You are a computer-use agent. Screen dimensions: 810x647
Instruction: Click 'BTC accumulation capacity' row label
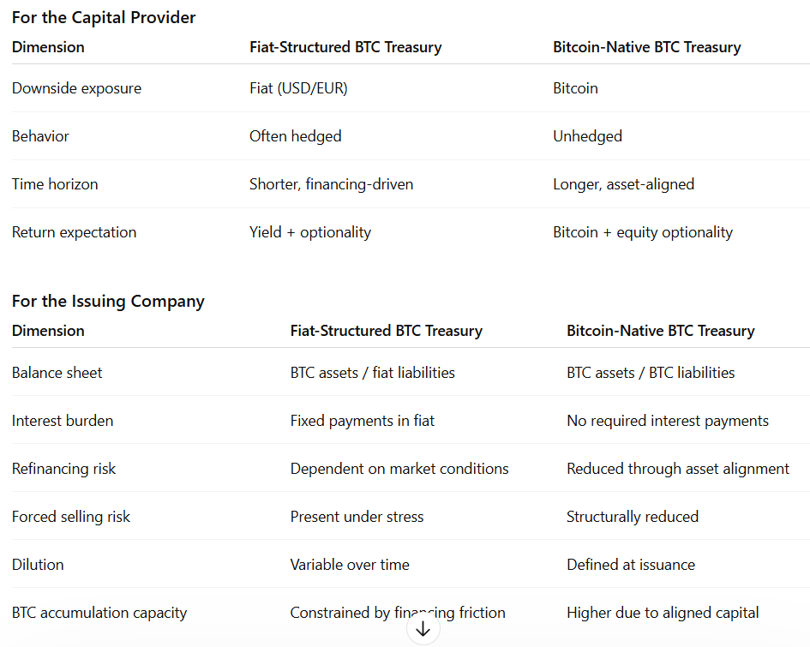[x=99, y=613]
